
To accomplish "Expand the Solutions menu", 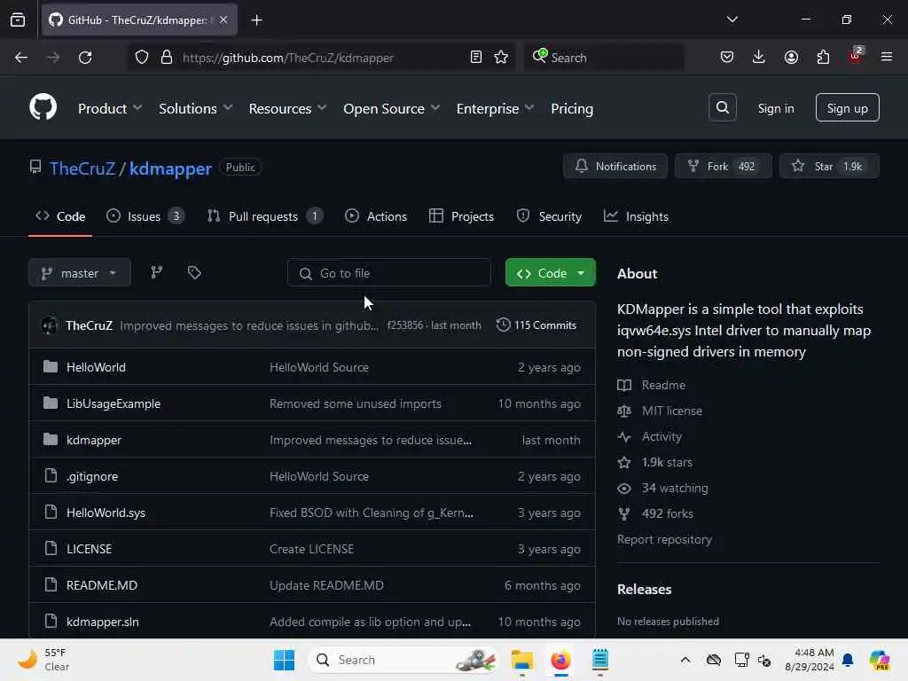I will tap(196, 108).
